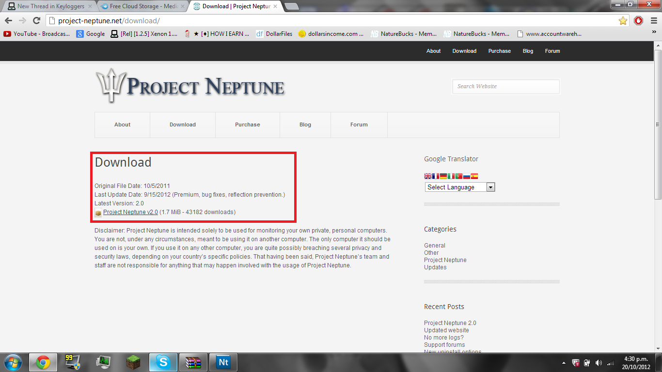Open the Purchase item in the main navigation

click(x=247, y=124)
